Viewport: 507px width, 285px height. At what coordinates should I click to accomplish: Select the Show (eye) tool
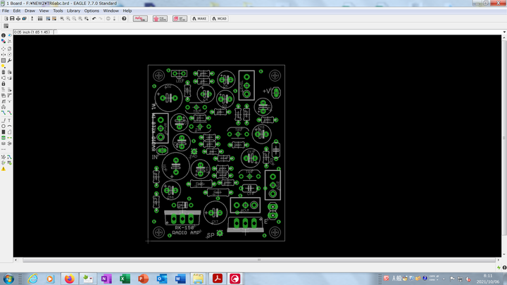click(8, 36)
